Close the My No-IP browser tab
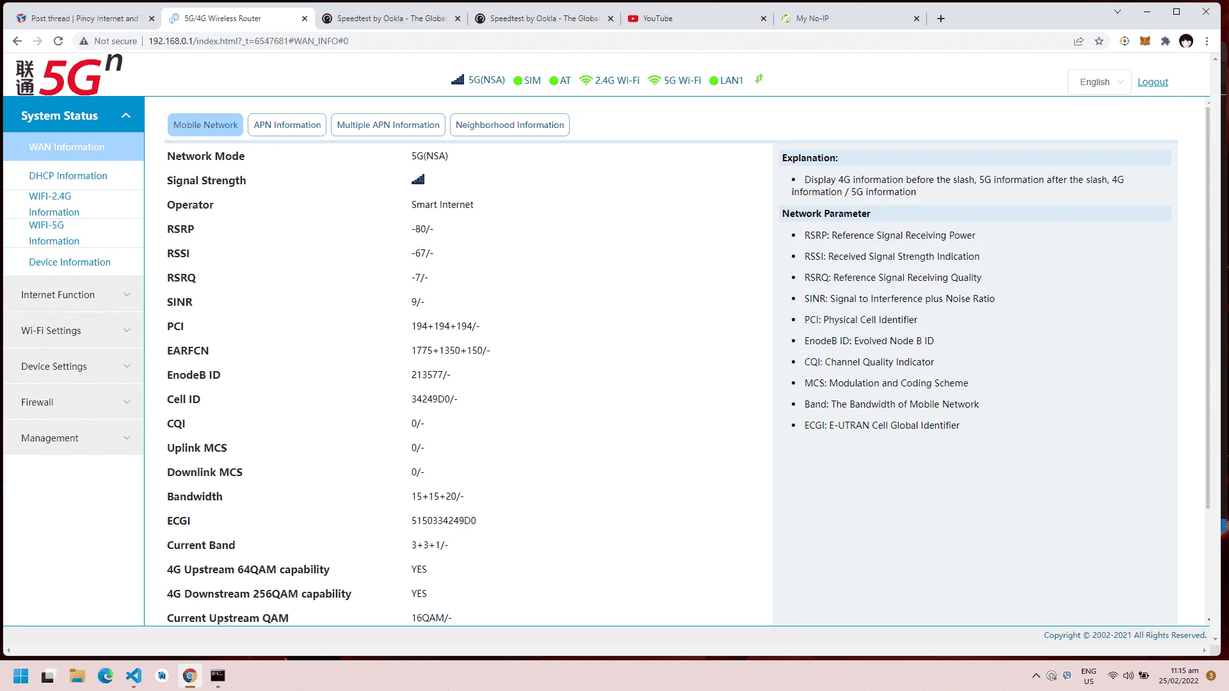The width and height of the screenshot is (1229, 691). pos(917,19)
